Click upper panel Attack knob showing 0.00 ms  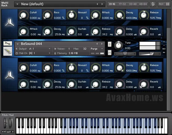coord(24,32)
